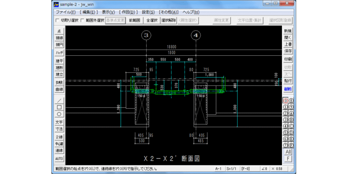Select the line tool in left toolbar
The image size is (348, 174).
click(59, 100)
